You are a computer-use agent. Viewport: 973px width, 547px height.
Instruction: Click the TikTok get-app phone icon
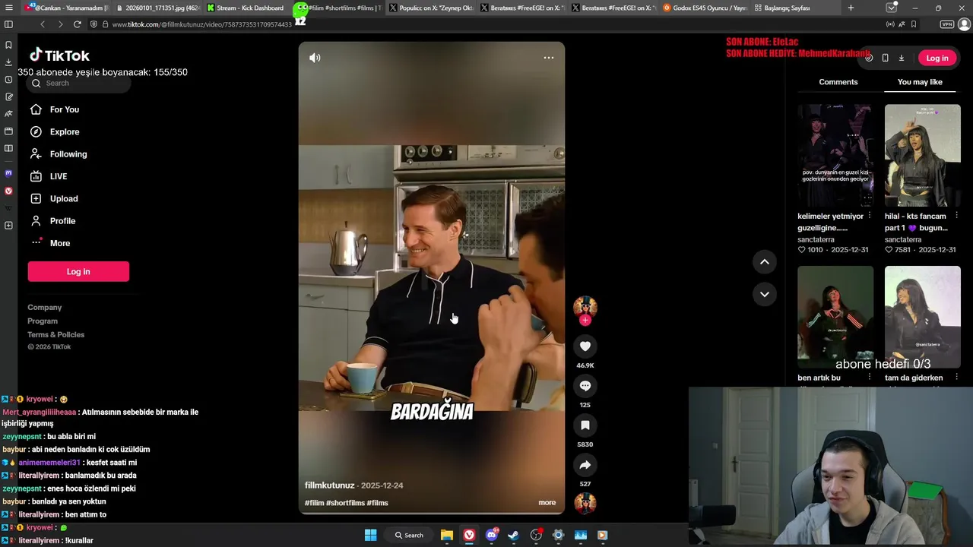coord(885,58)
